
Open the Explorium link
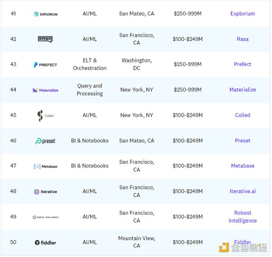pos(243,14)
